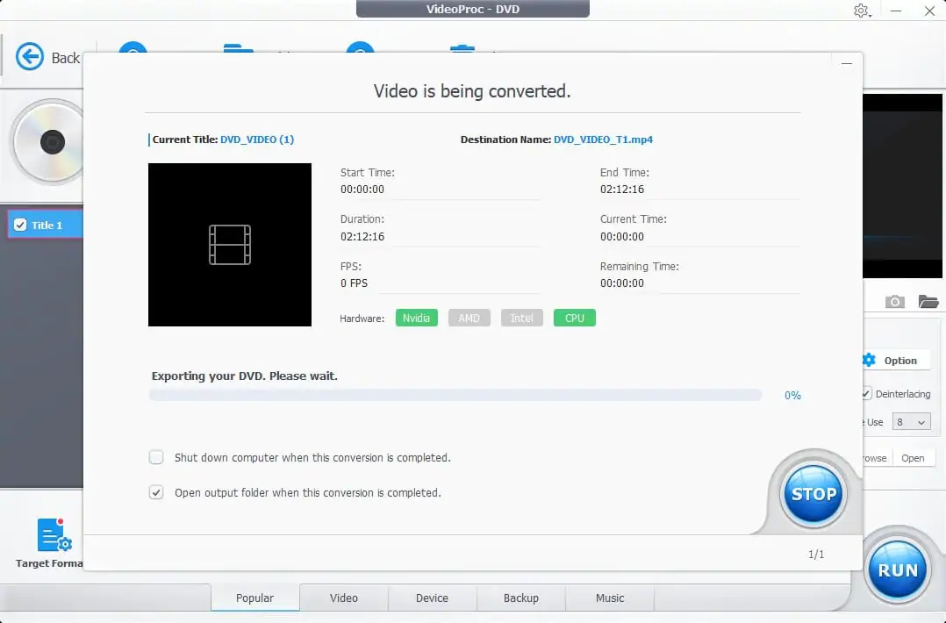Toggle the Deinterlacing checkbox
This screenshot has width=946, height=623.
click(x=866, y=394)
